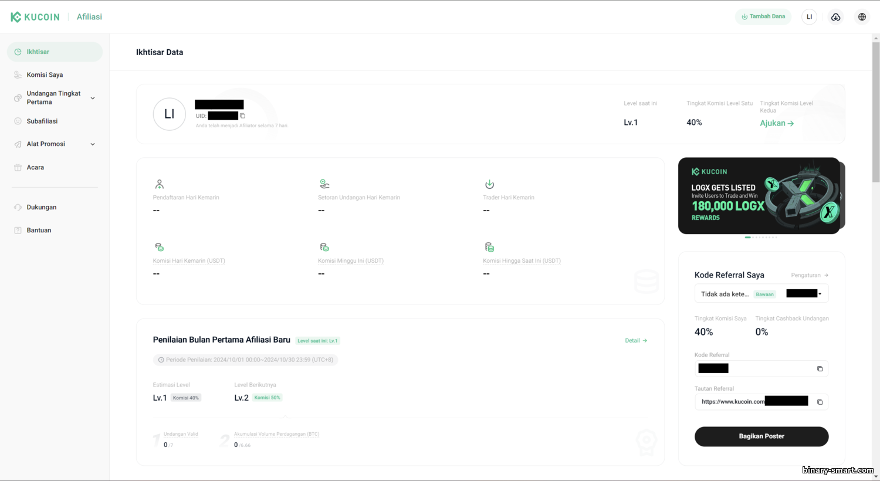880x481 pixels.
Task: Click the Tambah Dana button
Action: click(763, 17)
